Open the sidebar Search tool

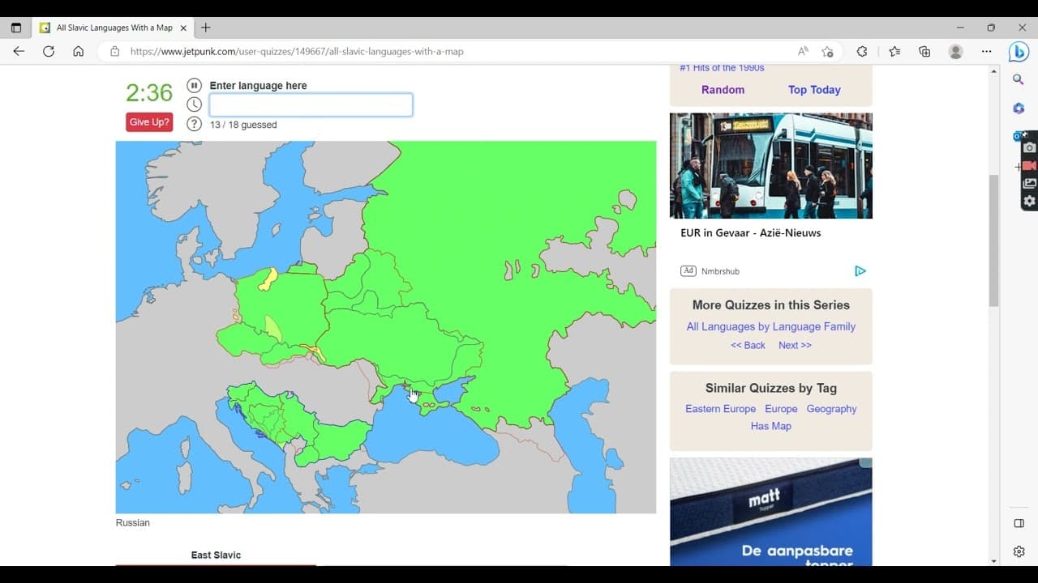pos(1019,79)
